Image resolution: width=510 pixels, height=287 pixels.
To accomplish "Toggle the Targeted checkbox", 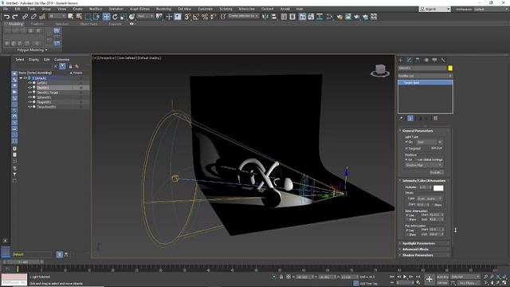I will point(406,148).
